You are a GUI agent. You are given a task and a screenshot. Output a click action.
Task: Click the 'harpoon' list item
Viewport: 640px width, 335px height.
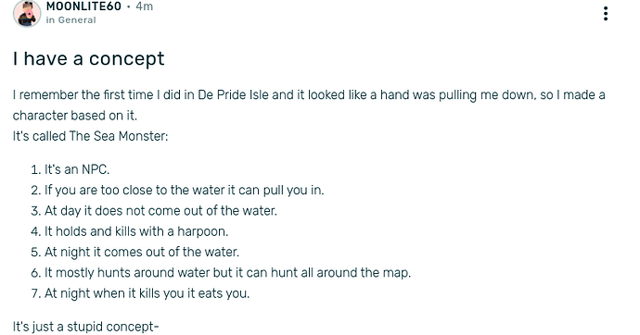click(136, 231)
